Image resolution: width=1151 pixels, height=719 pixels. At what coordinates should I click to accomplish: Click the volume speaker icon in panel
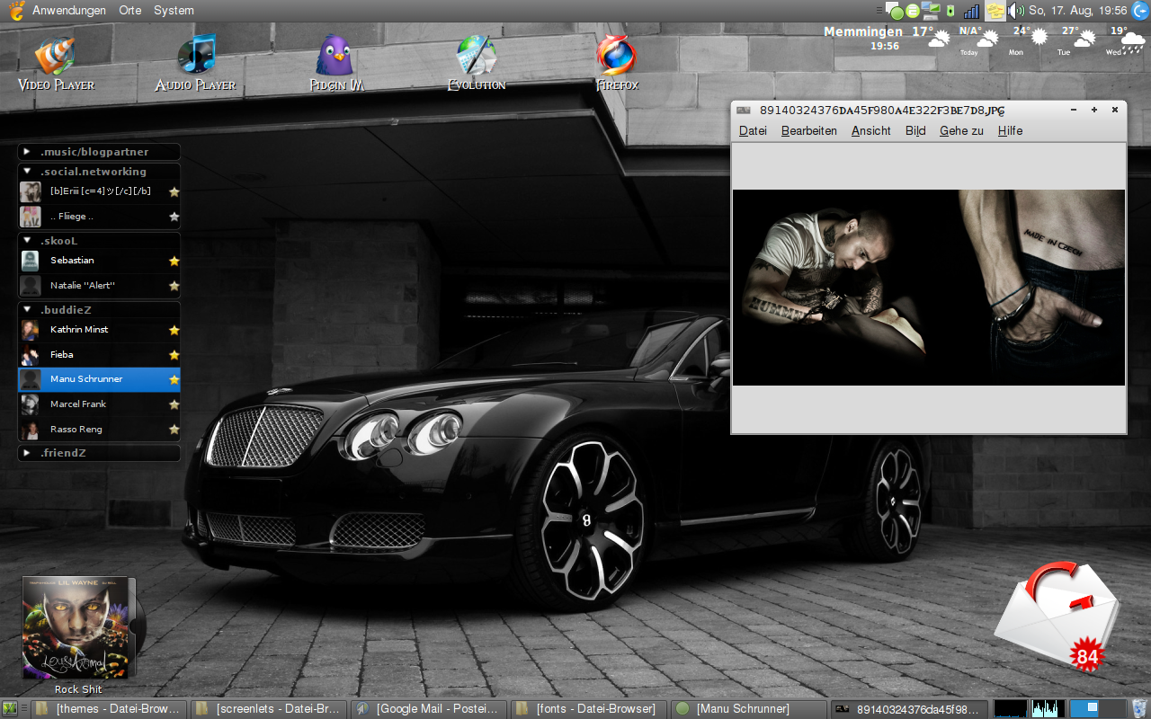click(x=1016, y=11)
